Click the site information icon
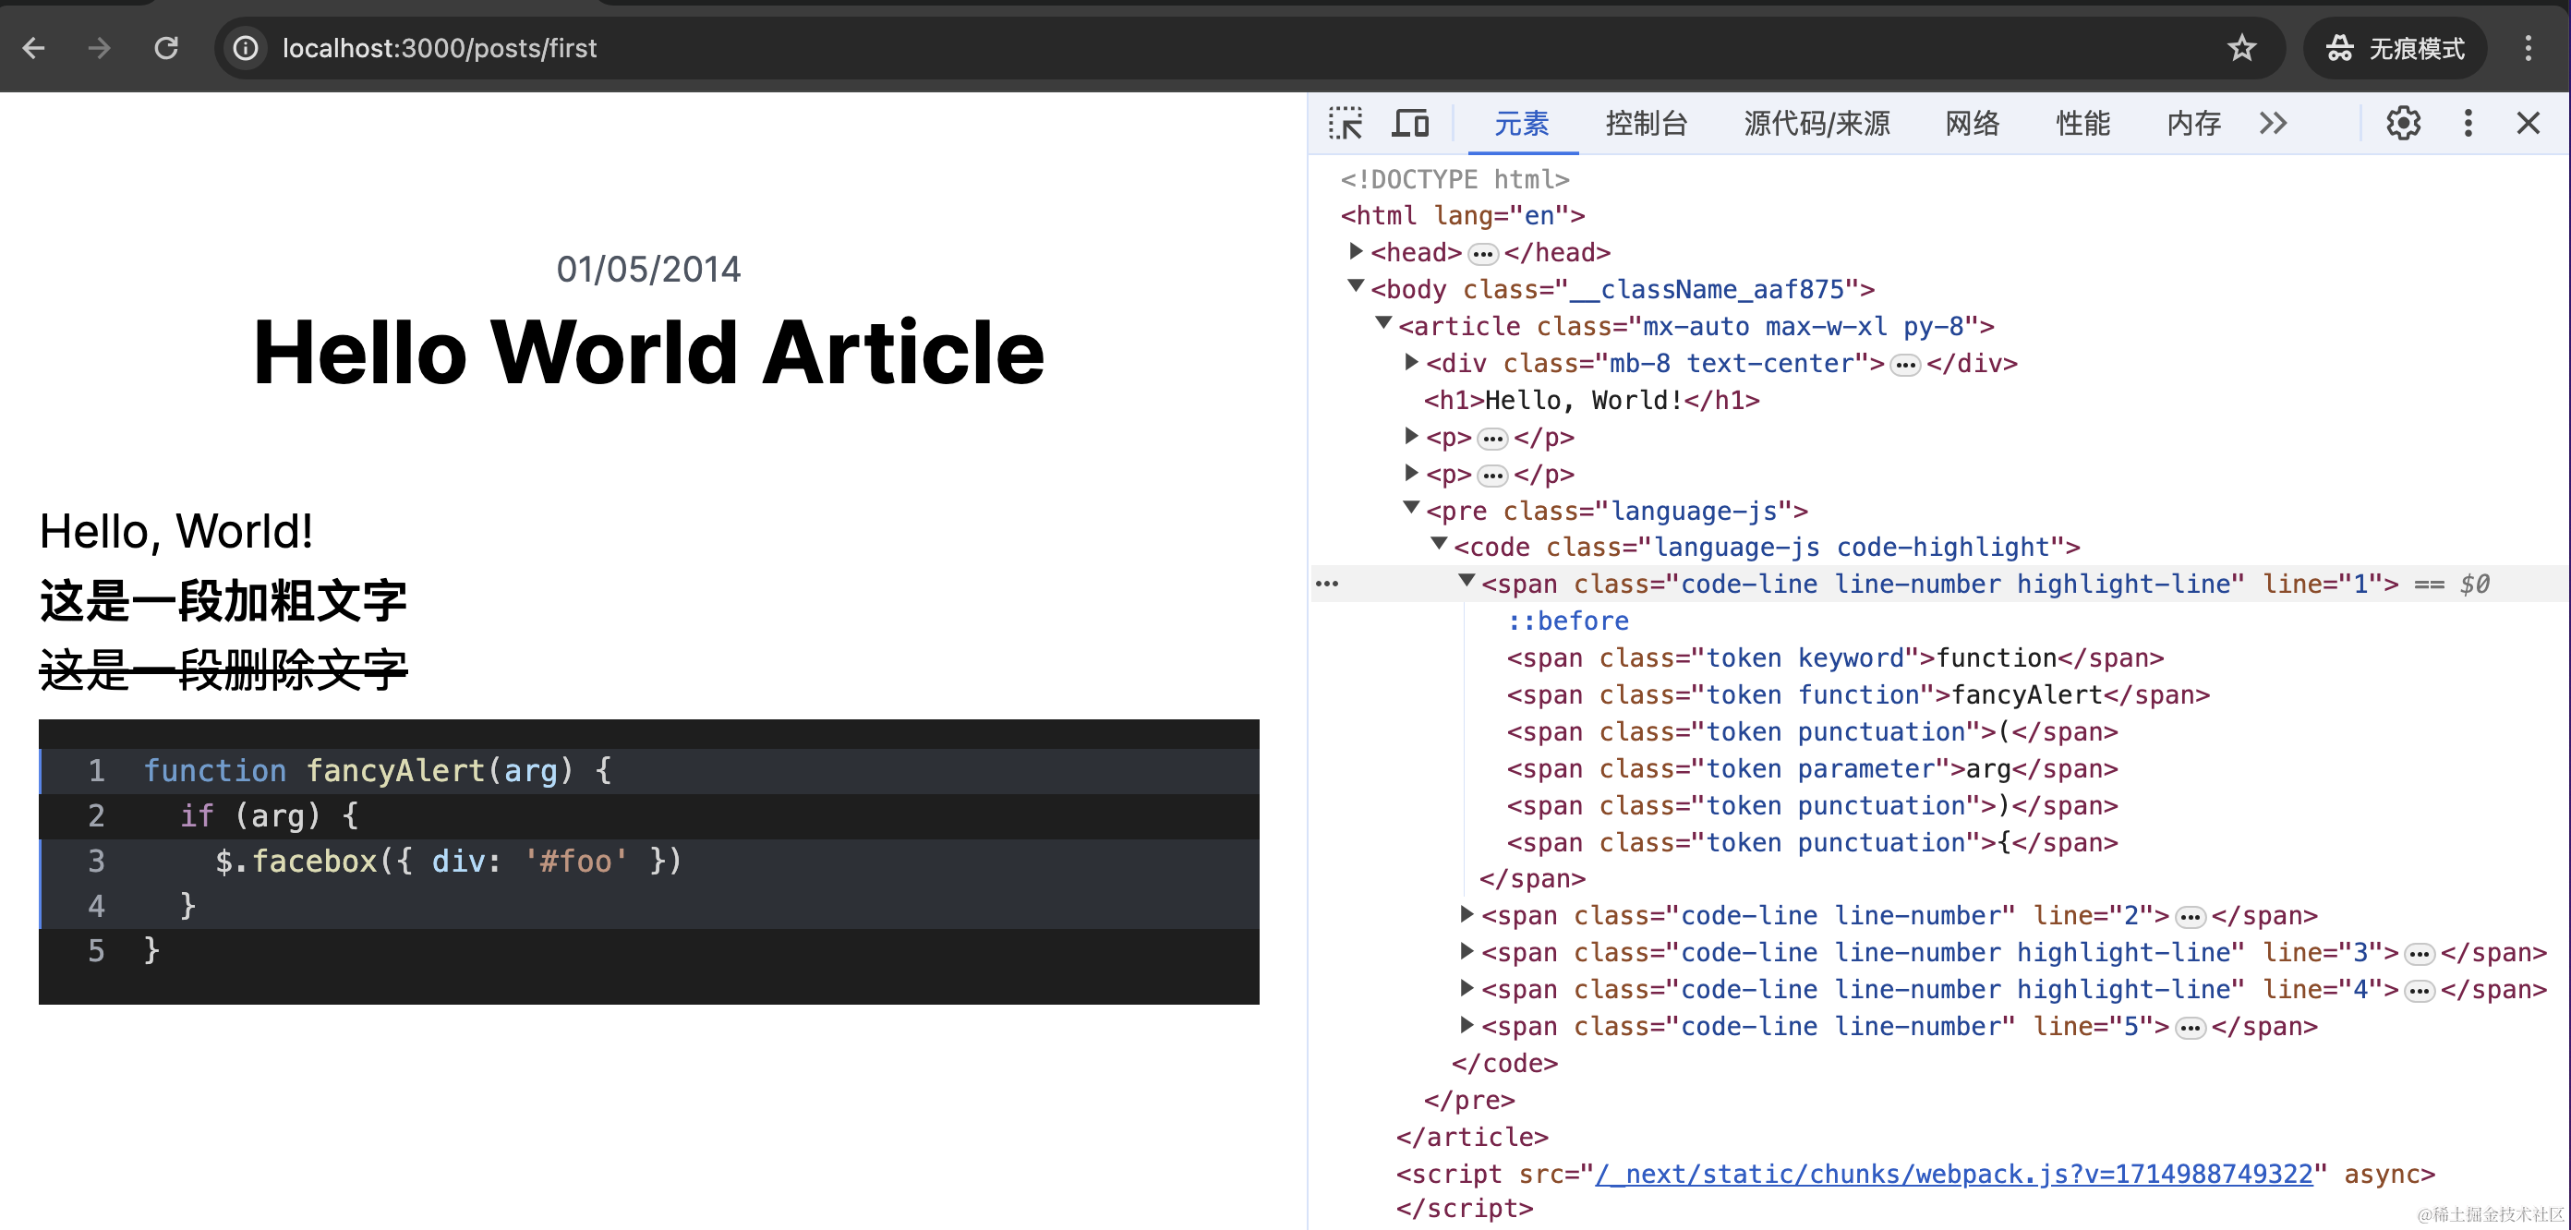This screenshot has width=2571, height=1230. (246, 48)
